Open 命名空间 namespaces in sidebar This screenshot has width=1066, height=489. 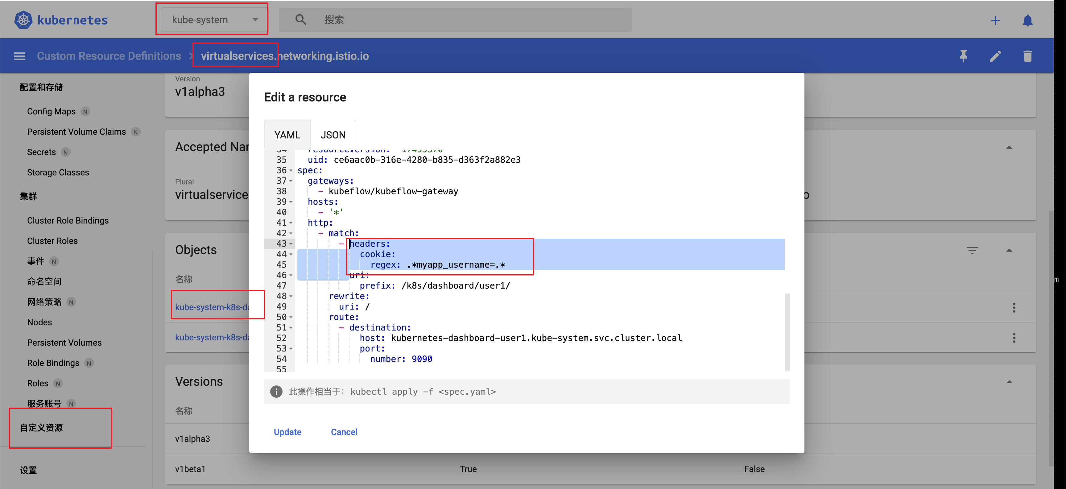point(44,281)
